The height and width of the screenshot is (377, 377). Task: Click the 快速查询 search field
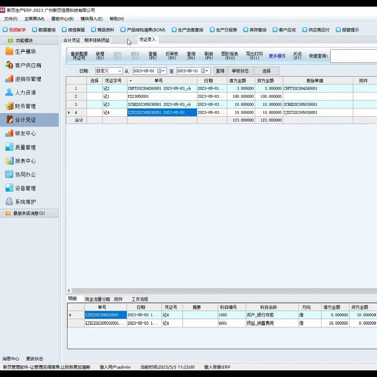[353, 56]
